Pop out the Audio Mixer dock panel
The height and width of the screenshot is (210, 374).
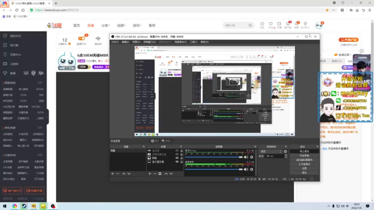tap(255, 147)
